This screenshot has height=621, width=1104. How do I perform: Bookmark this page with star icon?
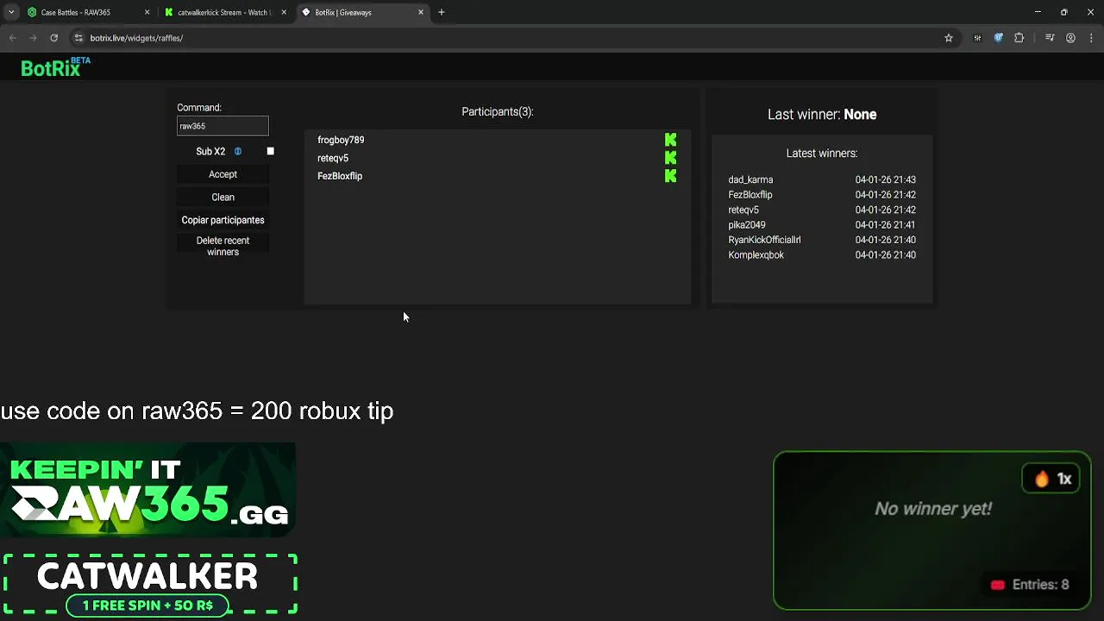[949, 38]
